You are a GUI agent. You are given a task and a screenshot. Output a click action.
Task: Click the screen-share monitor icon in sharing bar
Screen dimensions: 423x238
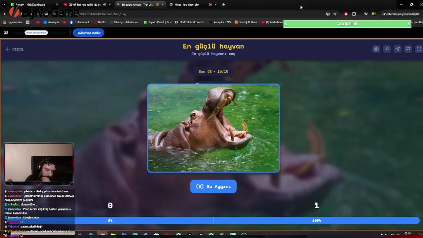pos(6,33)
